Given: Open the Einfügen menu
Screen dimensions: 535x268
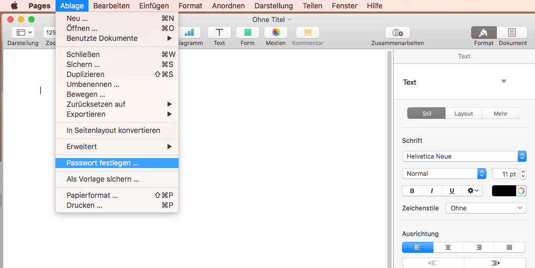Looking at the screenshot, I should point(154,6).
